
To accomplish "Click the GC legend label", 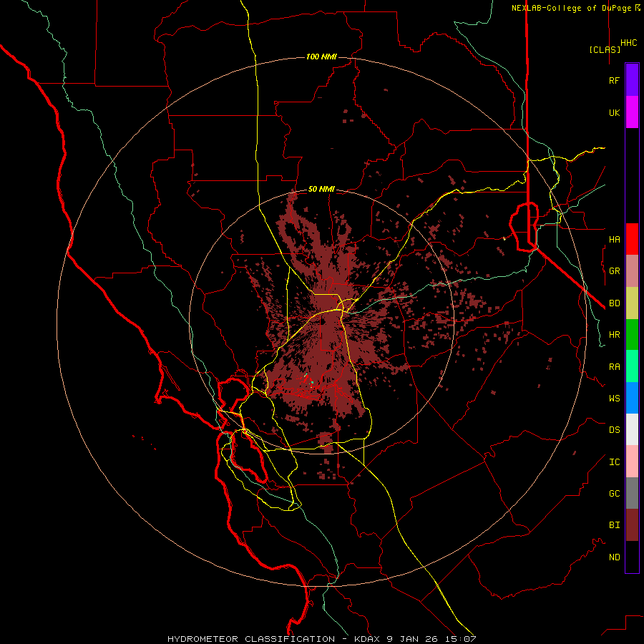I will tap(614, 493).
